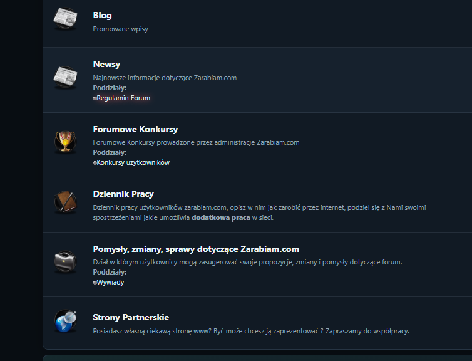Click the bullet icon beside Wywiady
Viewport: 472px width, 361px height.
pos(95,283)
